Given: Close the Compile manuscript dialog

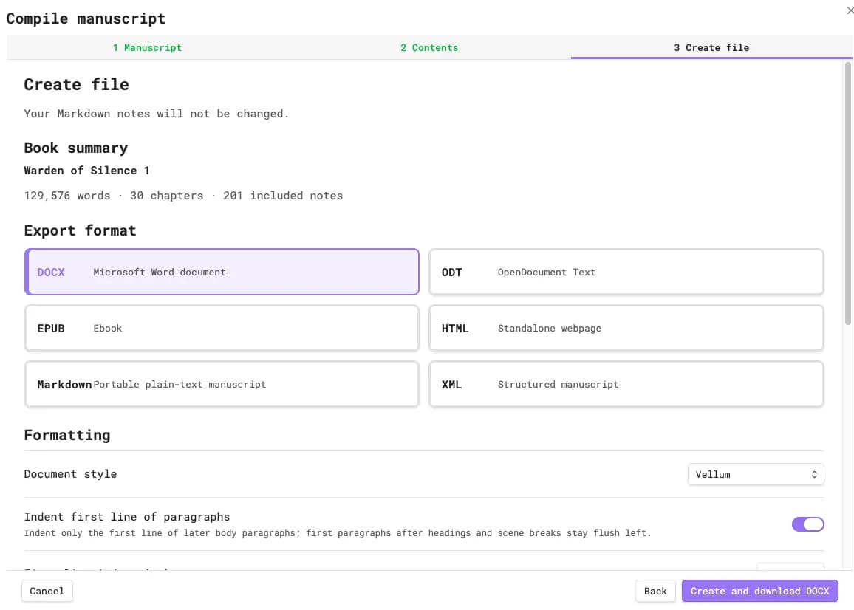Looking at the screenshot, I should click(850, 10).
